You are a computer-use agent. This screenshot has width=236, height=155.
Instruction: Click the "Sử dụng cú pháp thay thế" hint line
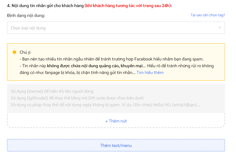pos(105,105)
